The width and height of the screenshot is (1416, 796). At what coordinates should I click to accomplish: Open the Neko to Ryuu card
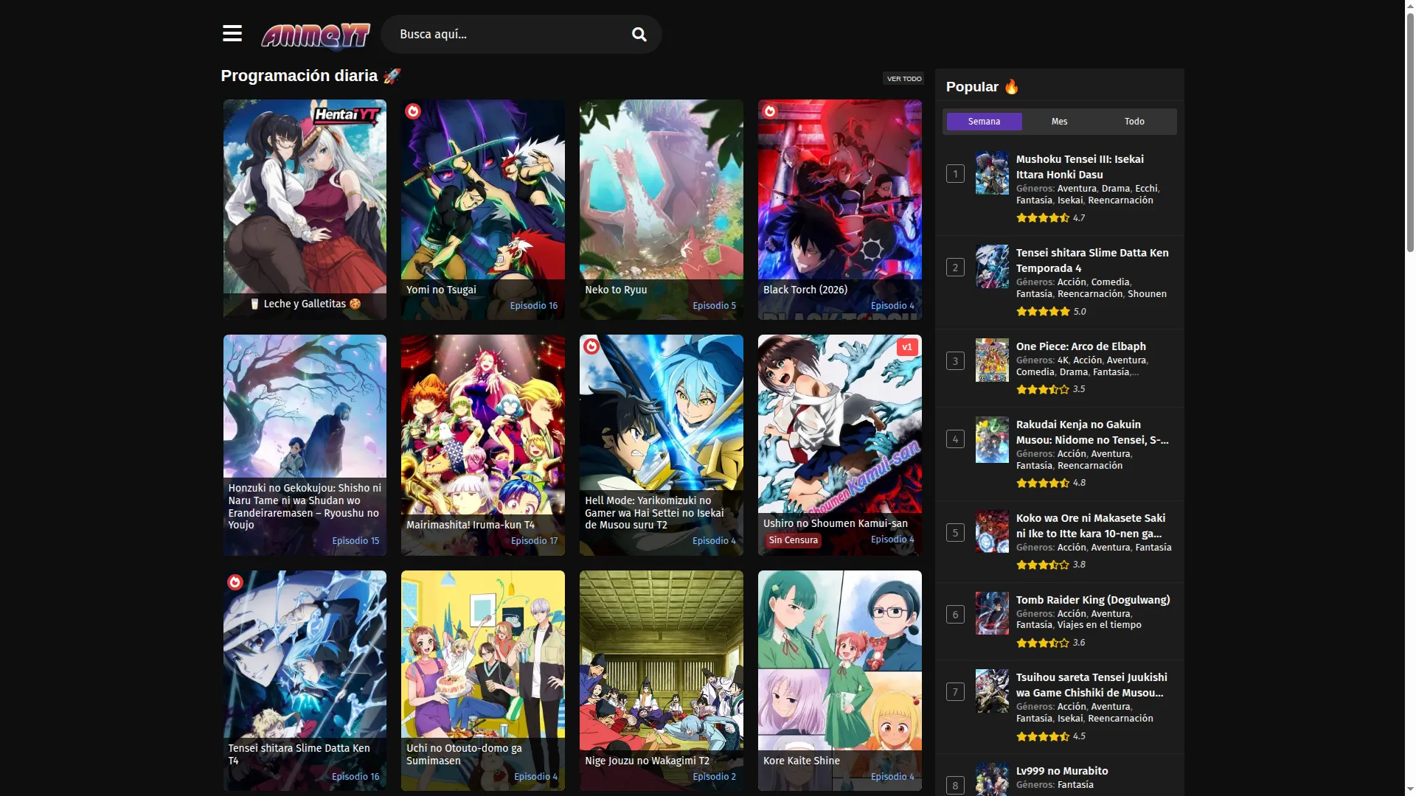pyautogui.click(x=661, y=209)
